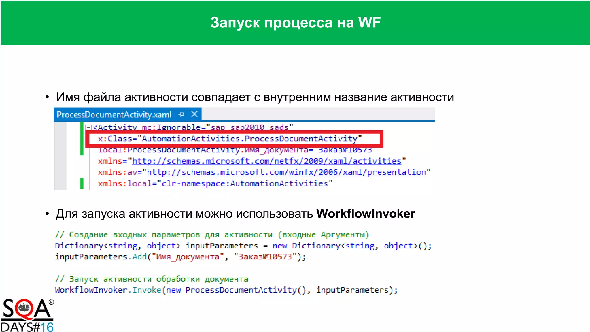Image resolution: width=590 pixels, height=332 pixels.
Task: Click the Dictionary inputParameters declaration line
Action: [243, 246]
